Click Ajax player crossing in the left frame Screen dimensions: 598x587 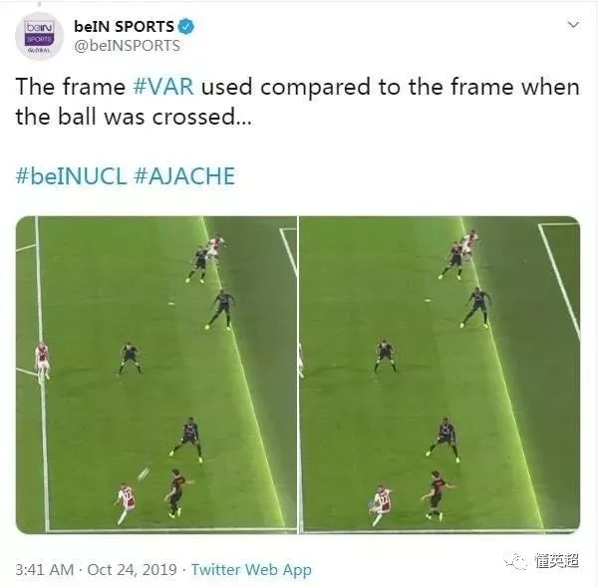tap(125, 503)
